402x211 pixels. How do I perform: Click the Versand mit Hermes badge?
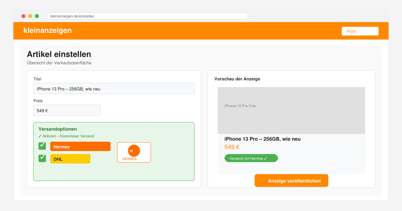coord(251,158)
